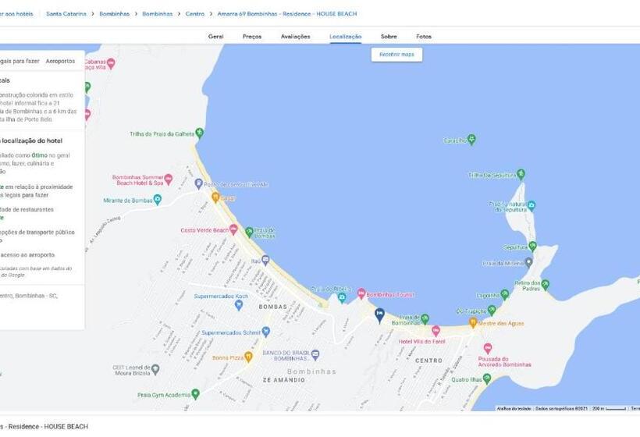The width and height of the screenshot is (640, 437).
Task: Click the Posto de combustível Ale pin
Action: coord(199,183)
